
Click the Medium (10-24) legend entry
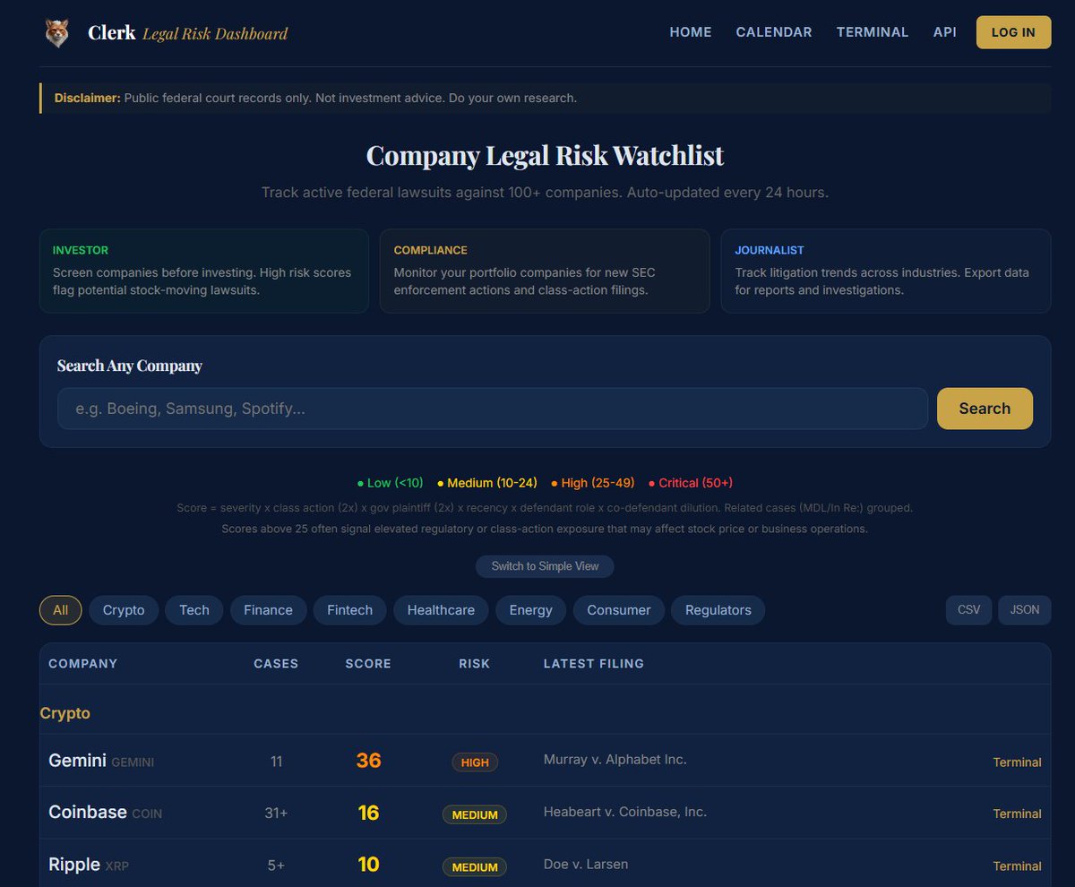pos(487,483)
